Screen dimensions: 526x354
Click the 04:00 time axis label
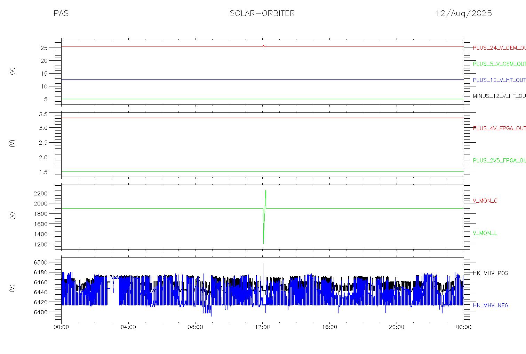pyautogui.click(x=128, y=327)
